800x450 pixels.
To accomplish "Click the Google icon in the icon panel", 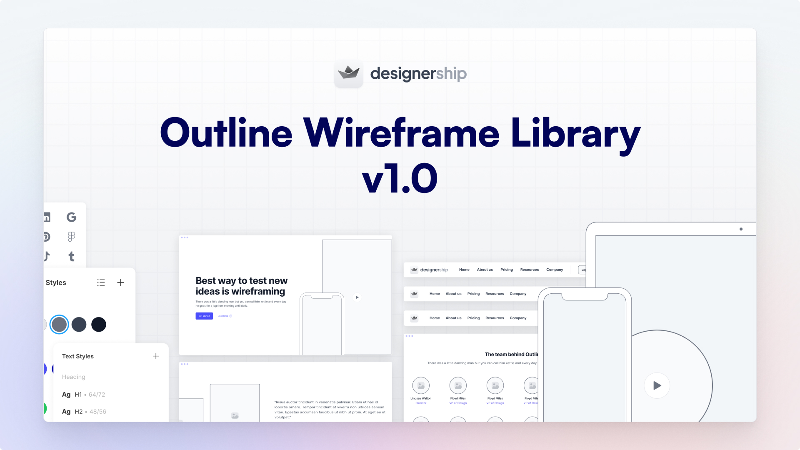I will 71,217.
